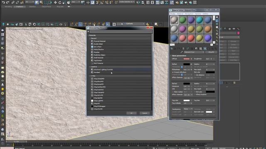The height and width of the screenshot is (149, 266).
Task: Click the Diffuse color swatch
Action: pyautogui.click(x=187, y=59)
